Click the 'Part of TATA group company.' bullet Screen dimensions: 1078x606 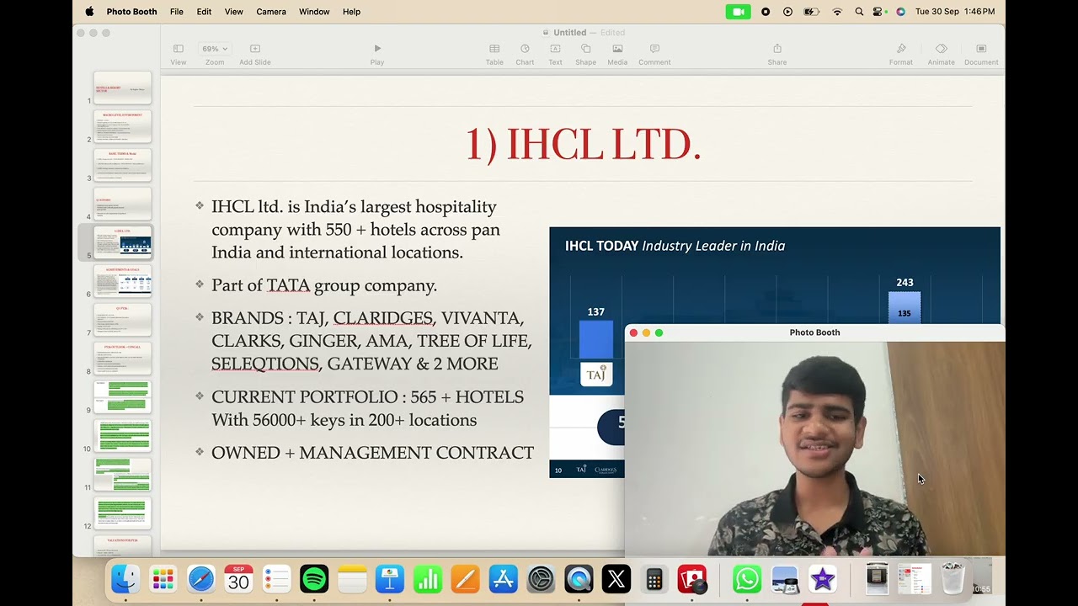[324, 285]
